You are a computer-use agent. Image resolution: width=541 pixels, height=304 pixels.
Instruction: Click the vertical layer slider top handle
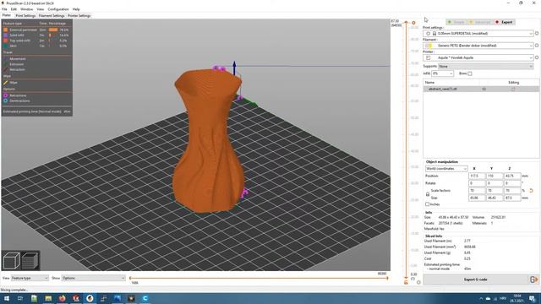[x=406, y=23]
